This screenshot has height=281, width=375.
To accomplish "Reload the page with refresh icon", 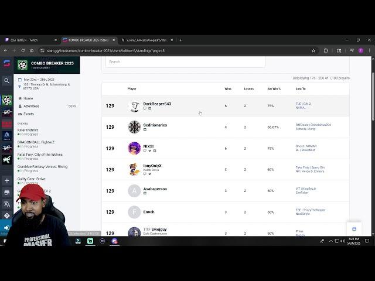I will click(23, 51).
